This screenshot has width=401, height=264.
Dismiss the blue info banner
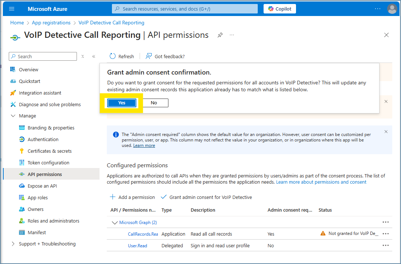[x=386, y=132]
